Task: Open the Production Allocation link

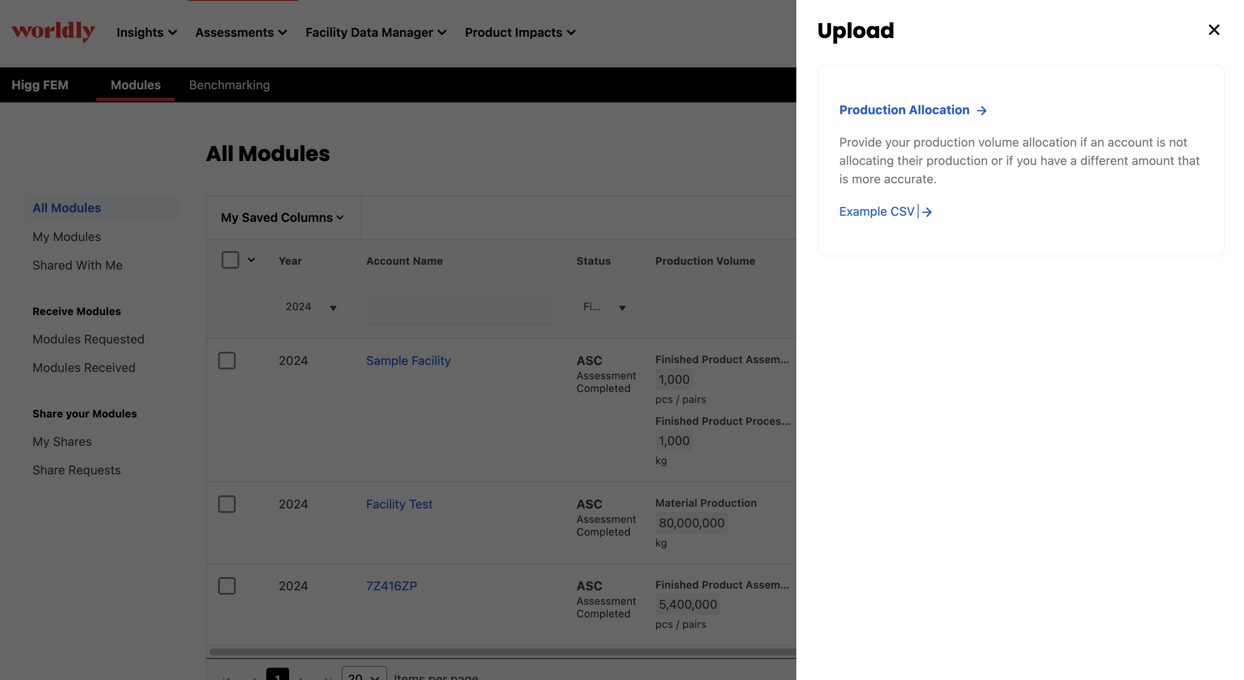Action: pos(904,110)
